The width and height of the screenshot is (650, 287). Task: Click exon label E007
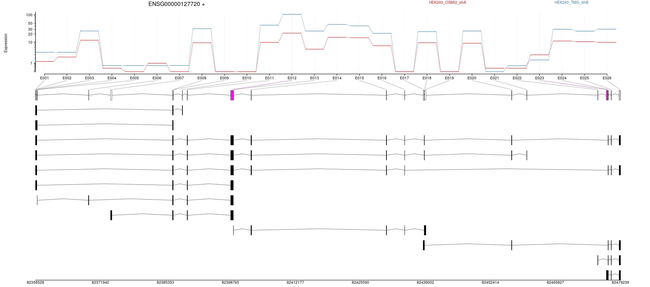[x=179, y=78]
